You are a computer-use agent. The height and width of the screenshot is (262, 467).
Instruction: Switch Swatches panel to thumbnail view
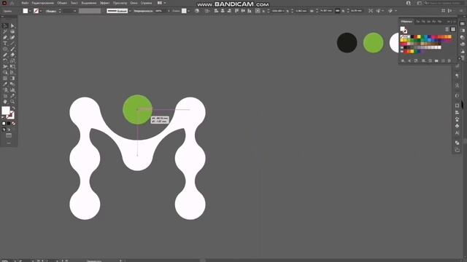coord(453,29)
